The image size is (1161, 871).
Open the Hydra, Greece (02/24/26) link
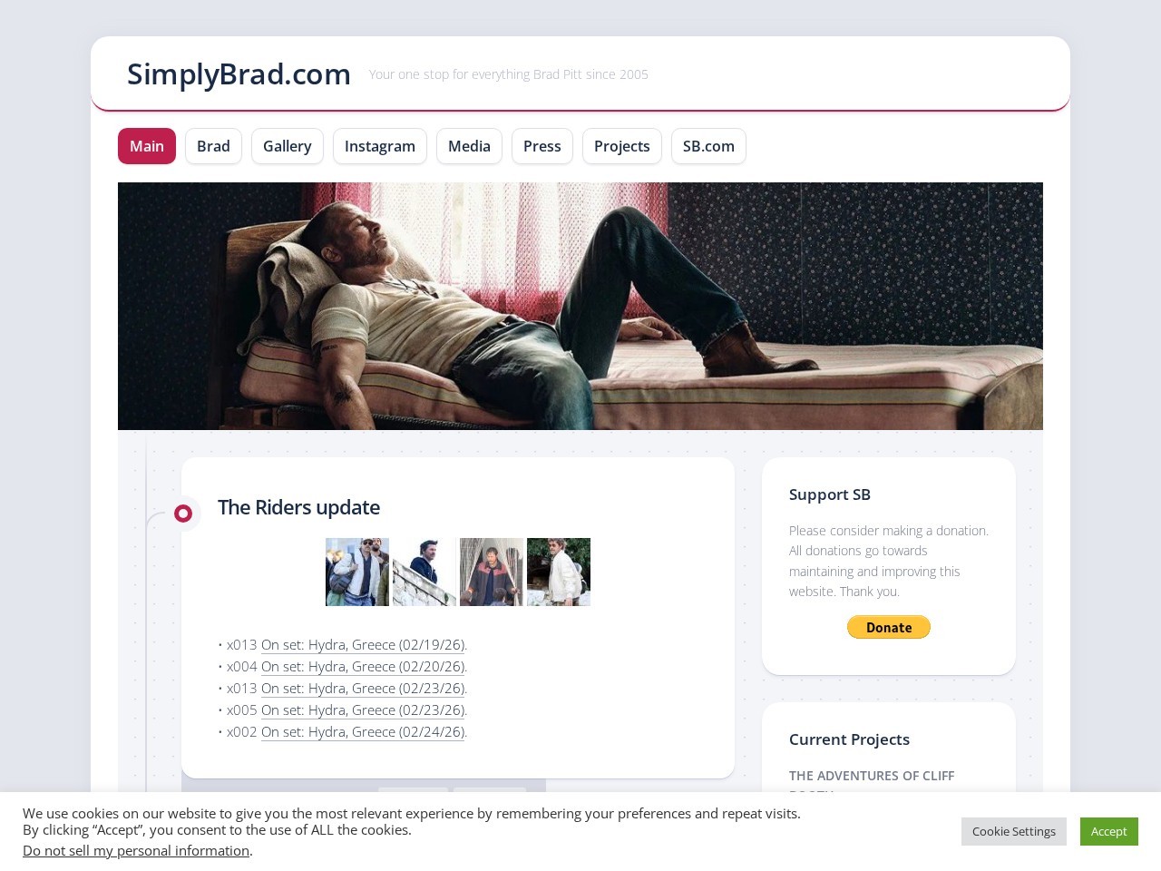click(x=363, y=731)
